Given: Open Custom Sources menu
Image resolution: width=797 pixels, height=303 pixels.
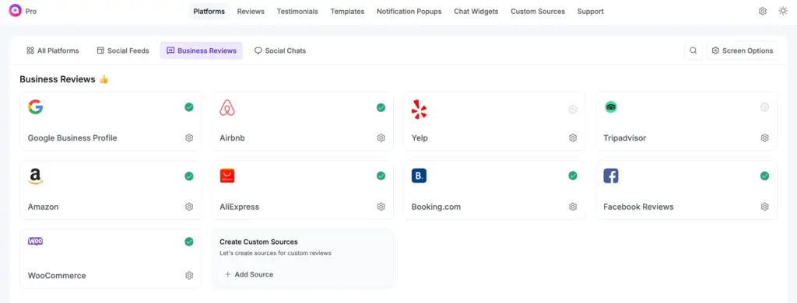Looking at the screenshot, I should coord(538,11).
